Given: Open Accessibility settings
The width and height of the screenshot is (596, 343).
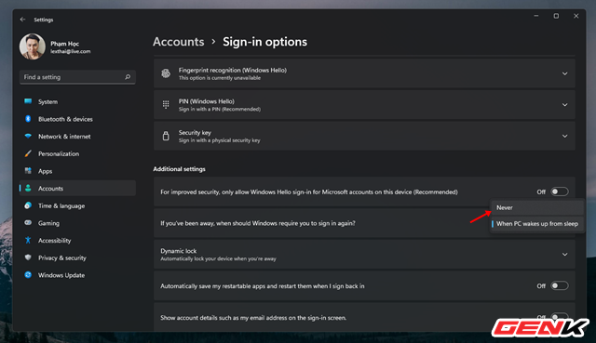Looking at the screenshot, I should [77, 241].
